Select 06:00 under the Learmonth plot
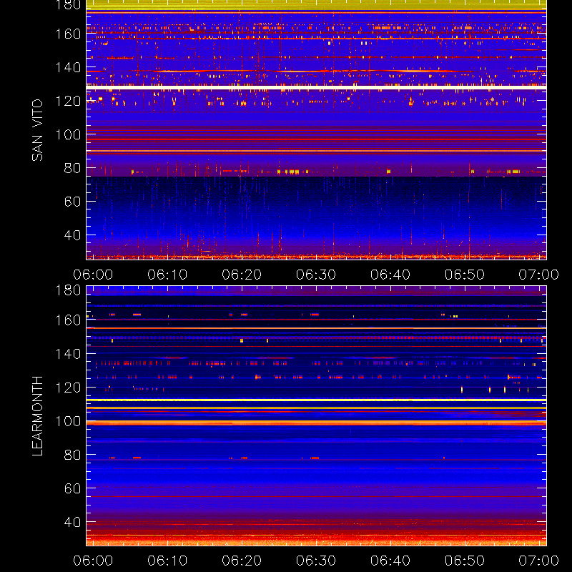Viewport: 572px width, 572px height. click(x=93, y=561)
